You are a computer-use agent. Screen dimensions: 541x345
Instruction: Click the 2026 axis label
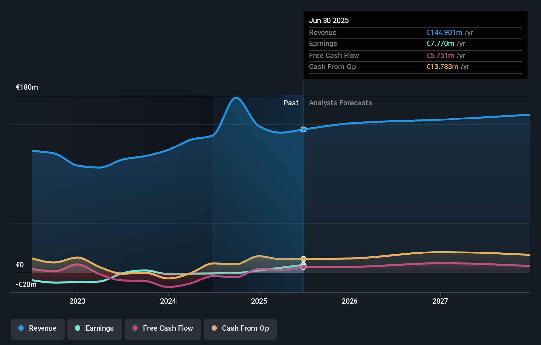350,301
